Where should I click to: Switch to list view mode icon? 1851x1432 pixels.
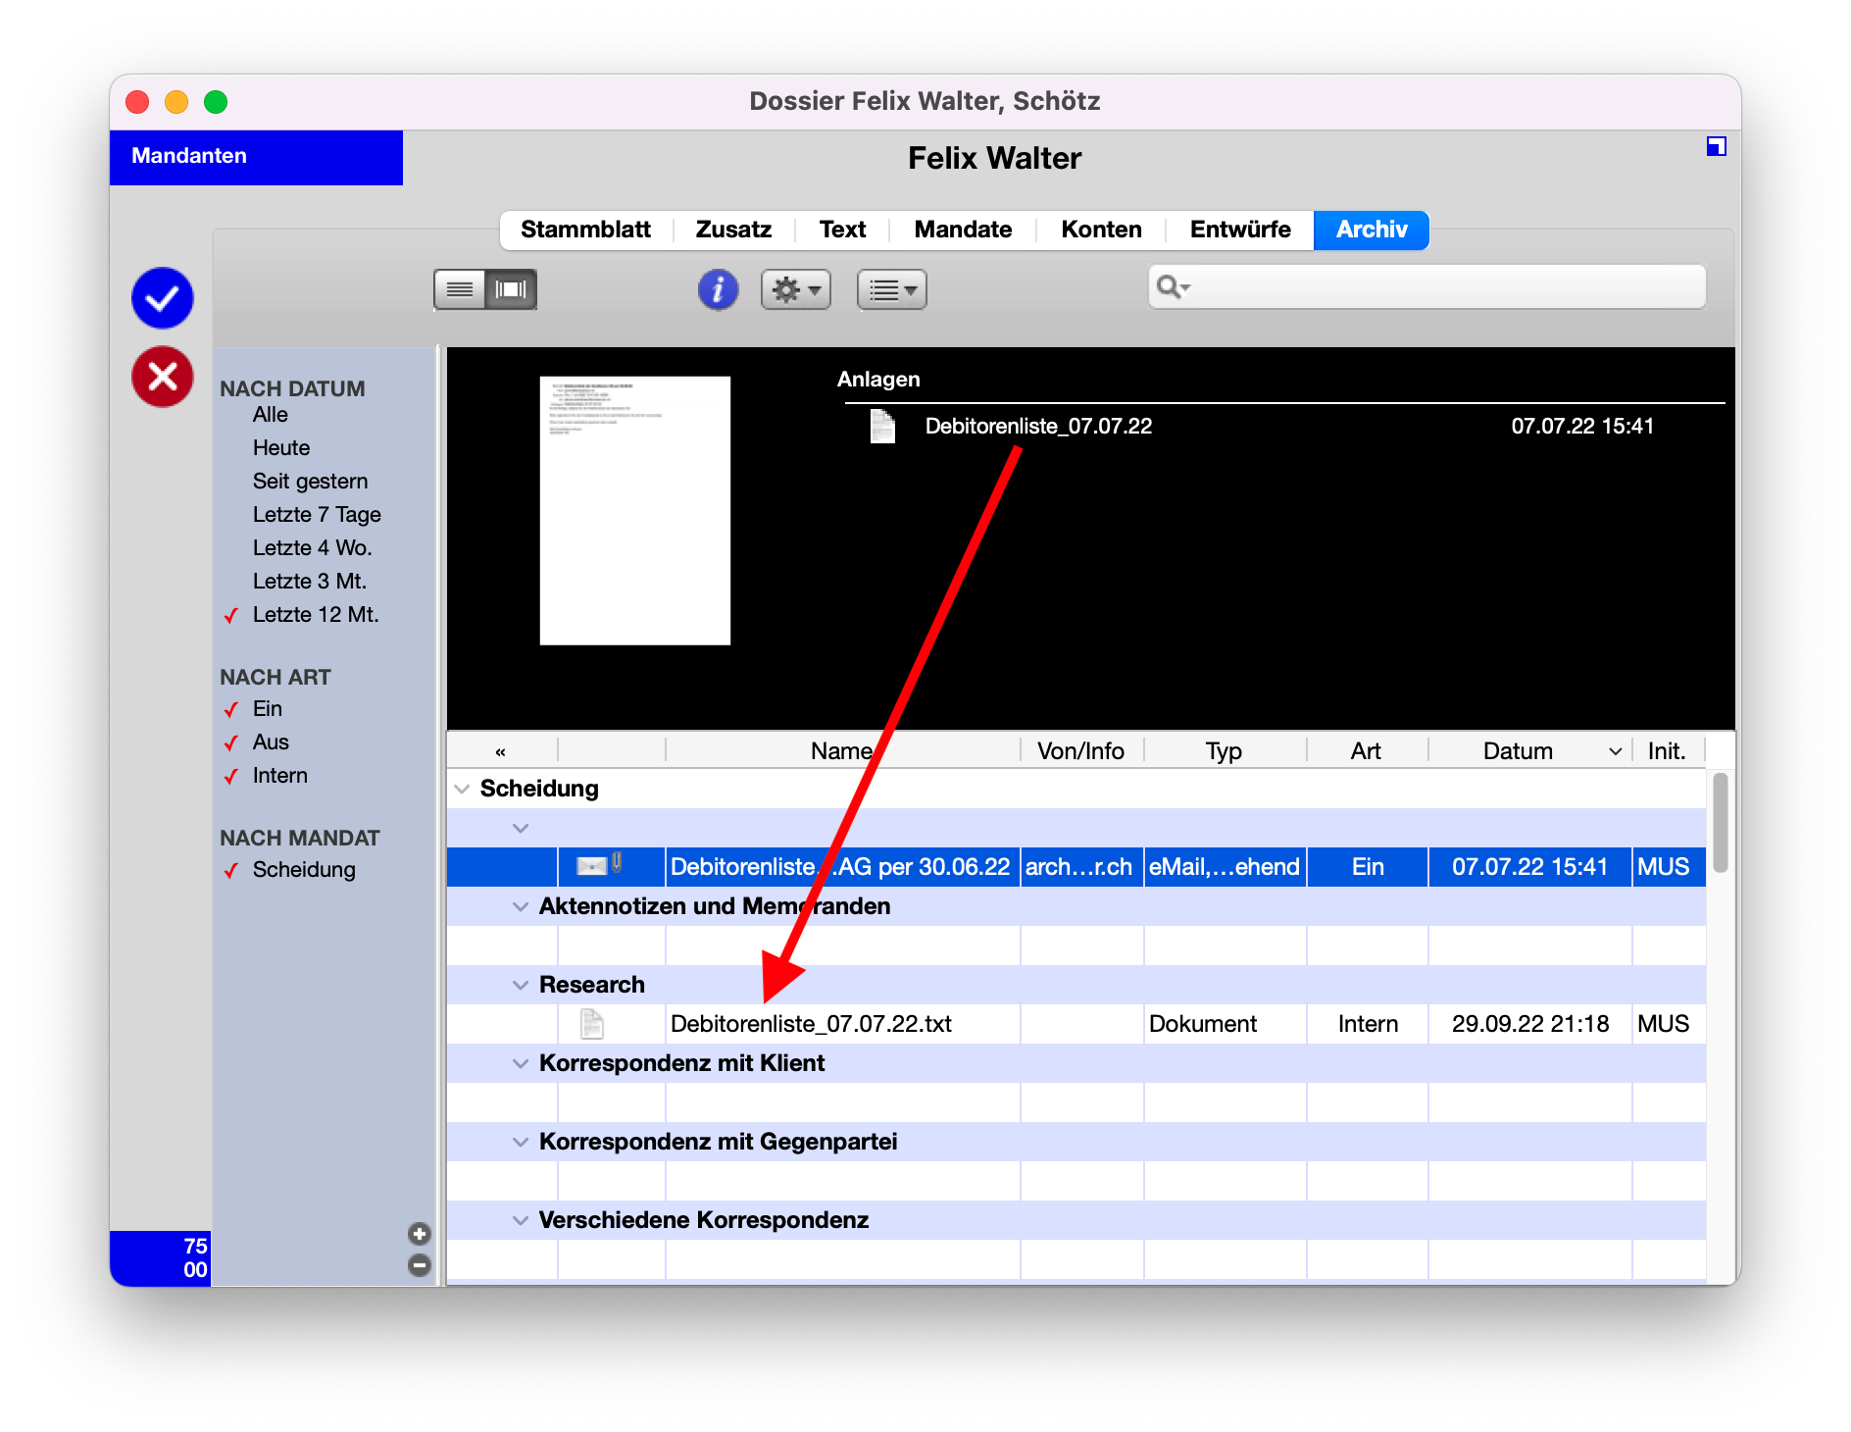pyautogui.click(x=460, y=289)
